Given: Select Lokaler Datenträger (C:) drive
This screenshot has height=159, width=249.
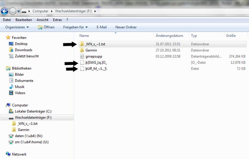Looking at the screenshot, I should coord(11,111).
